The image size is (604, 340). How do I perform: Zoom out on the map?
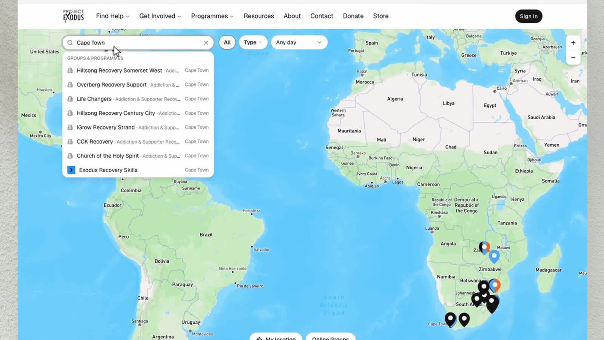(573, 57)
